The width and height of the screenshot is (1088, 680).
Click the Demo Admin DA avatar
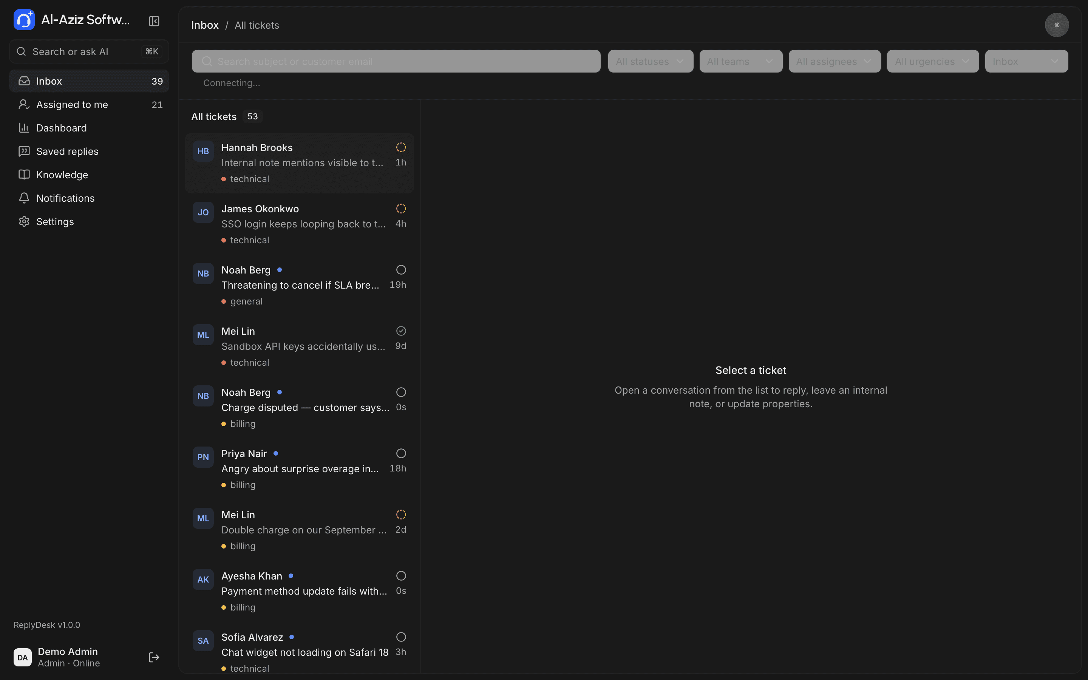pyautogui.click(x=23, y=657)
